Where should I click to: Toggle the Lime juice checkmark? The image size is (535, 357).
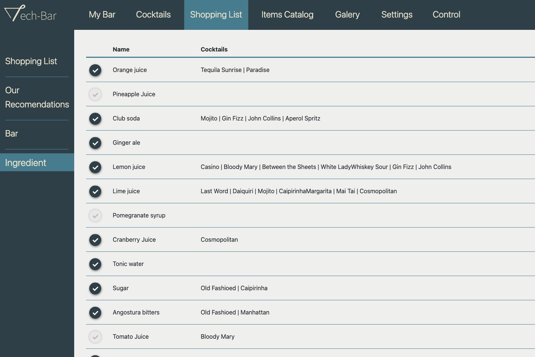95,191
